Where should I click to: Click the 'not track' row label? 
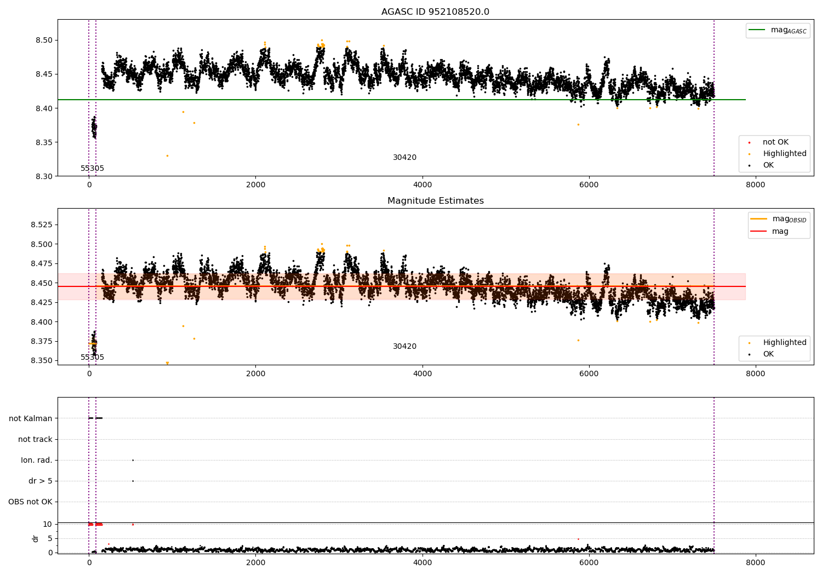(x=35, y=439)
